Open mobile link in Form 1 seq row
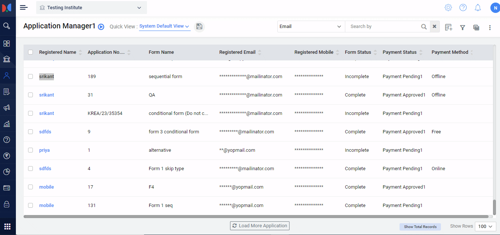 (x=47, y=206)
